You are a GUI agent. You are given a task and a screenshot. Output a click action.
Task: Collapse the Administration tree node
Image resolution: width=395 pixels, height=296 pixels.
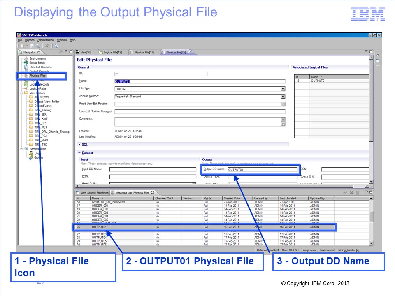point(22,149)
